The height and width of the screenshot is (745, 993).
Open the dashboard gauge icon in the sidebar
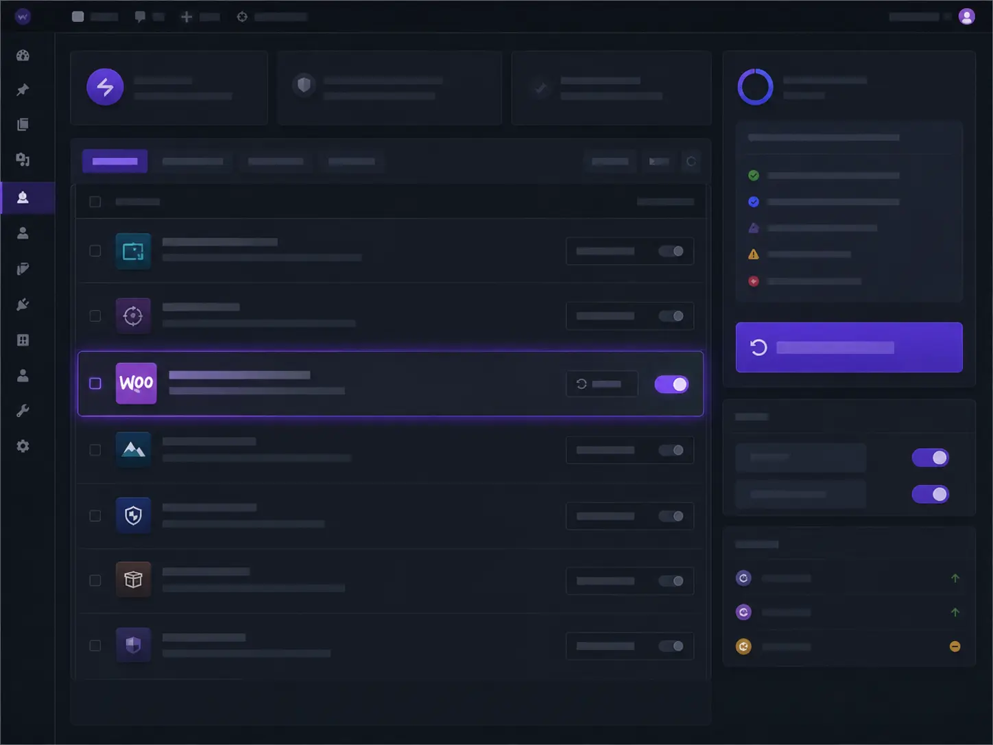(23, 56)
